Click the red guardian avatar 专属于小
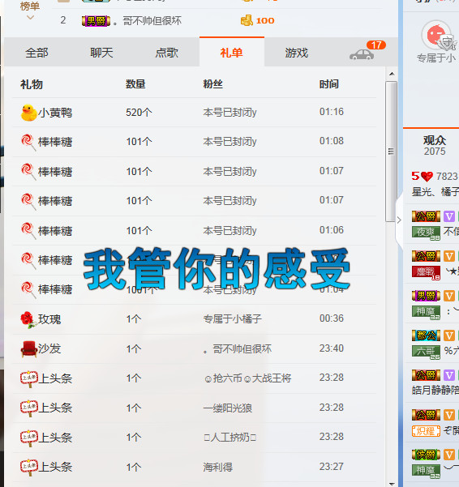 (x=438, y=35)
